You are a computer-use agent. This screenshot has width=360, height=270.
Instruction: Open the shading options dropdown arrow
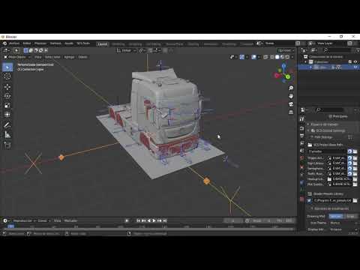pyautogui.click(x=292, y=57)
